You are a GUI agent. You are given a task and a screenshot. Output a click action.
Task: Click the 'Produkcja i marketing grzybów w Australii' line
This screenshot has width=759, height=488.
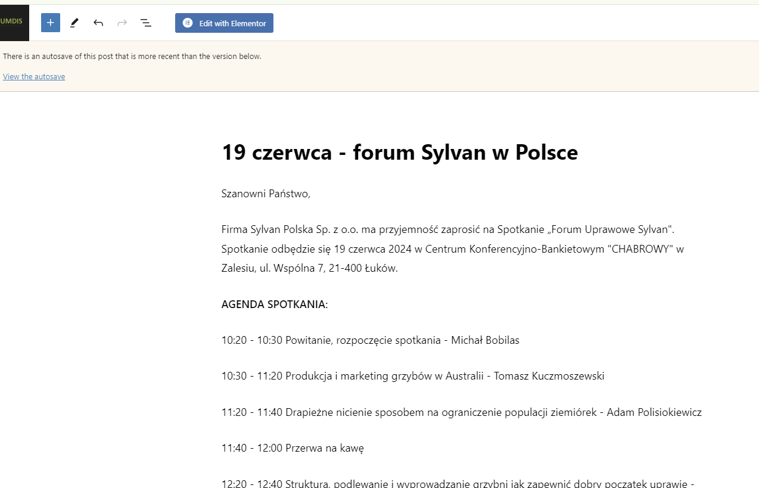tap(413, 376)
